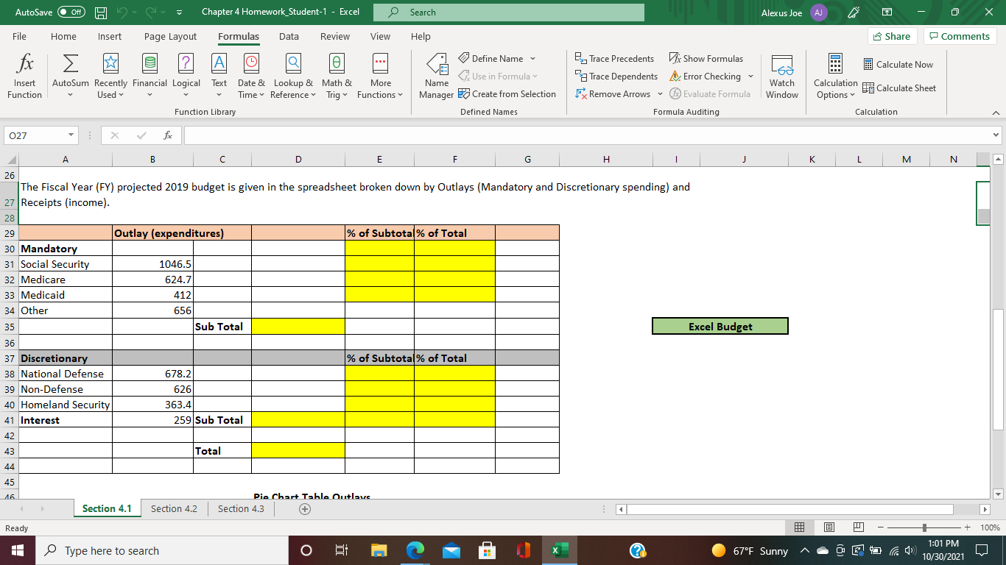The width and height of the screenshot is (1006, 565).
Task: Click Trace Dependents
Action: click(x=616, y=76)
